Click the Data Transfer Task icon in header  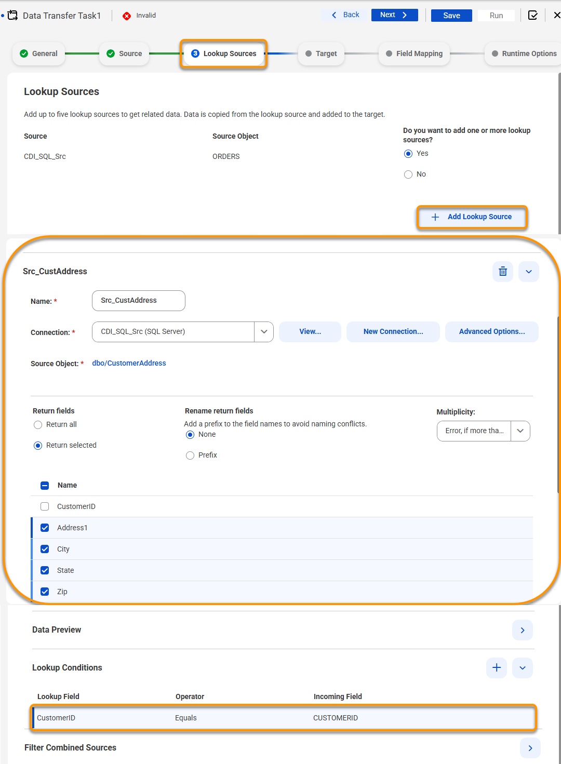tap(12, 15)
